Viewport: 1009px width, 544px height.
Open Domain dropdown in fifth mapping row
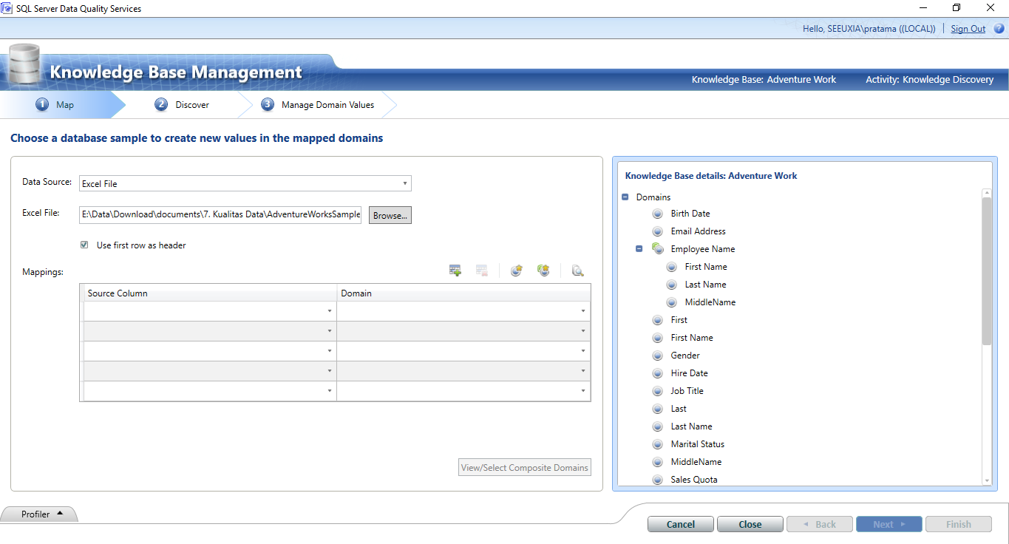pos(583,391)
